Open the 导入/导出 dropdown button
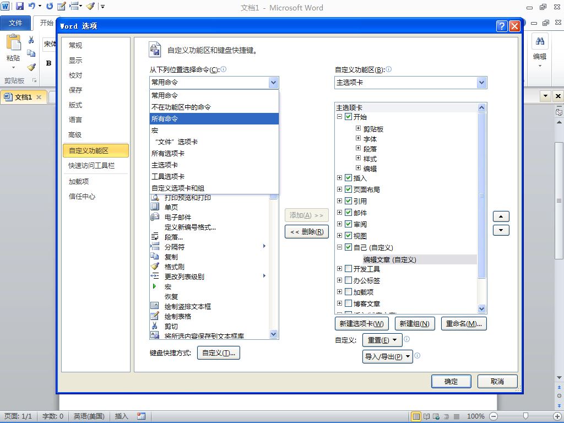564x423 pixels. [x=387, y=356]
